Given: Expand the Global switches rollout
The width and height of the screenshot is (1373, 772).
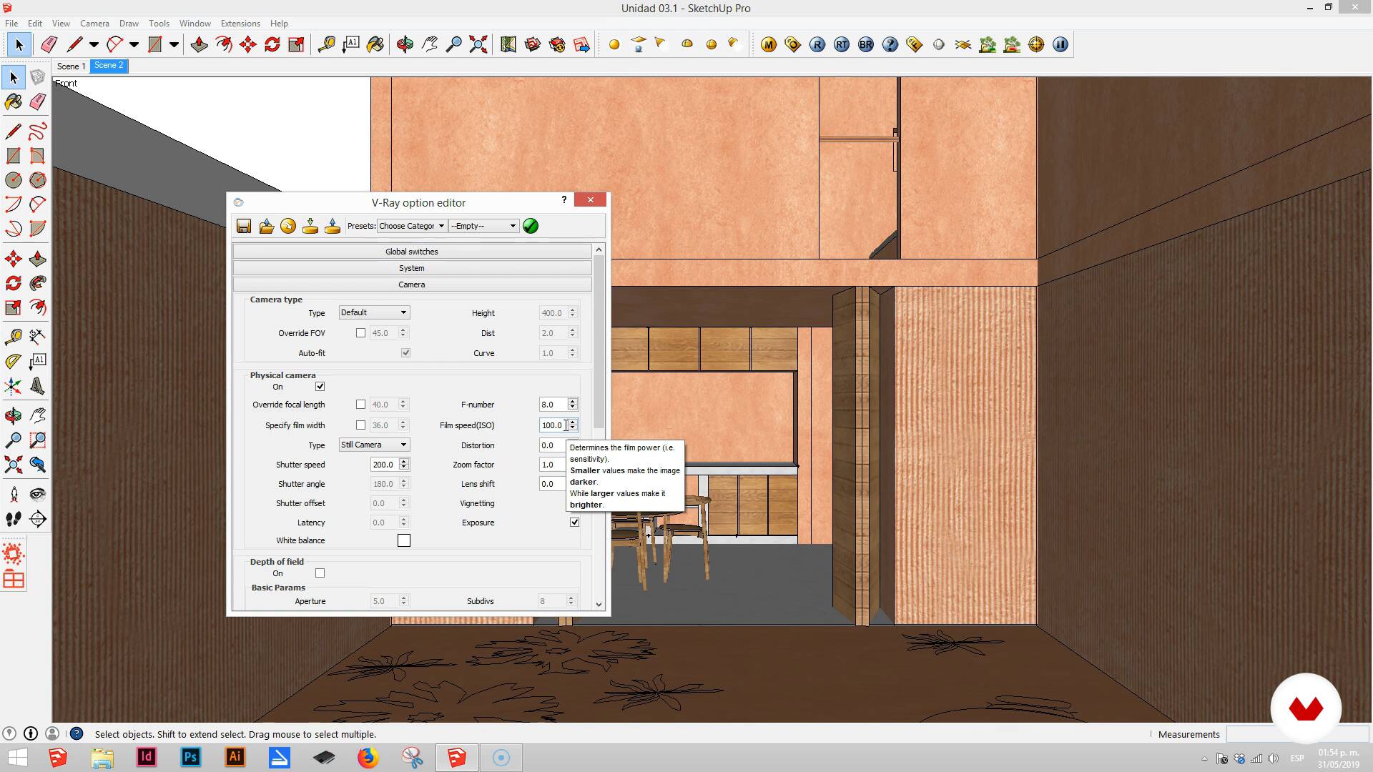Looking at the screenshot, I should click(412, 252).
